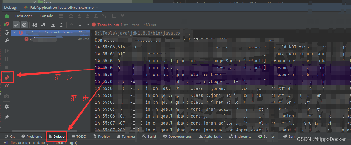Click console log line starting 14:35:06,616
The image size is (351, 145).
(222, 47)
